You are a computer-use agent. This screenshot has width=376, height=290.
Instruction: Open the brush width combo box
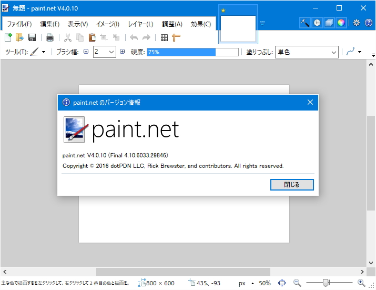(x=105, y=52)
